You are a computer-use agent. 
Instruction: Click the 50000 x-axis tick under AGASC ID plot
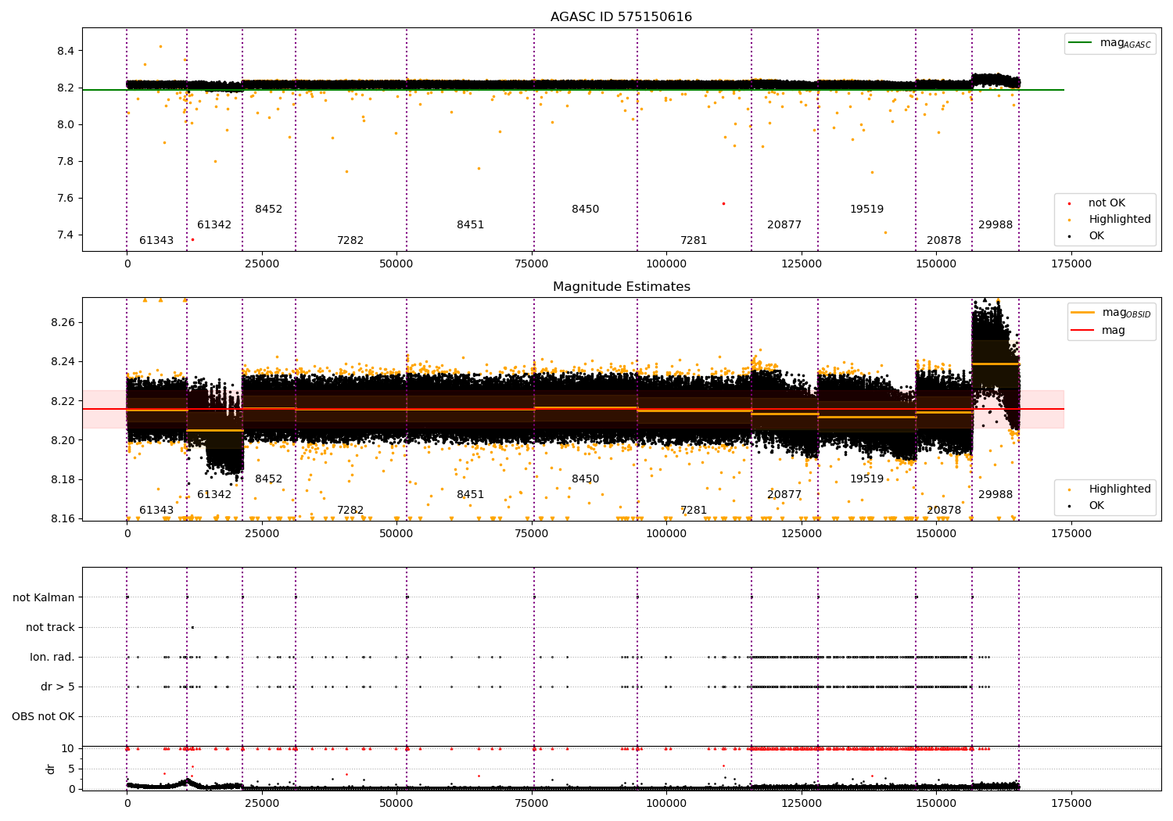pyautogui.click(x=396, y=264)
